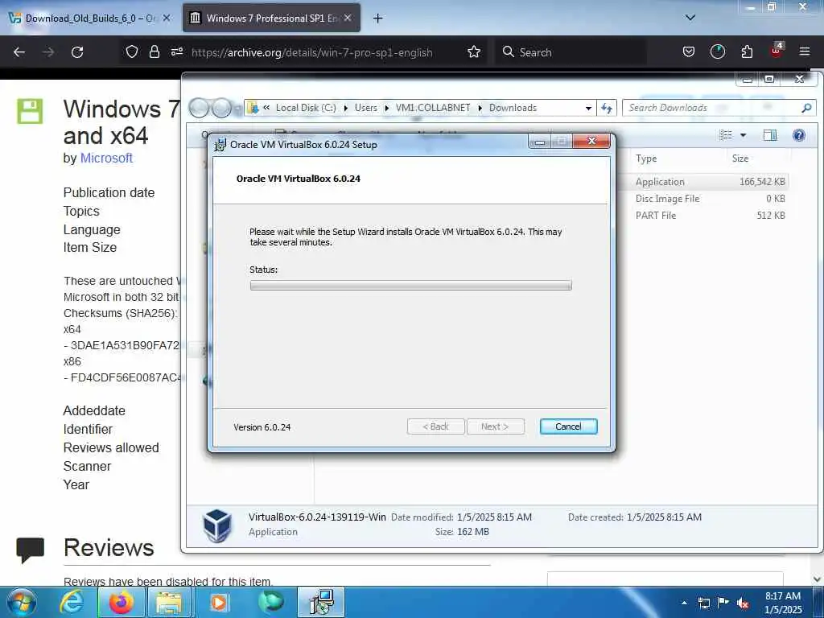The width and height of the screenshot is (824, 618).
Task: Minimize the VirtualBox Setup dialog
Action: pyautogui.click(x=540, y=142)
